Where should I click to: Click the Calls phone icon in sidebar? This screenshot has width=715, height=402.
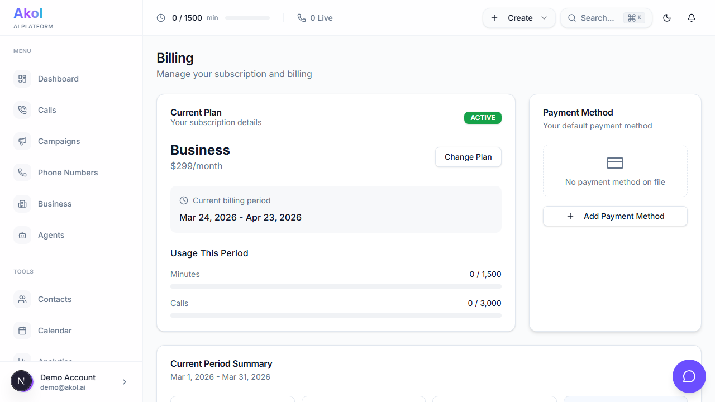click(x=22, y=110)
